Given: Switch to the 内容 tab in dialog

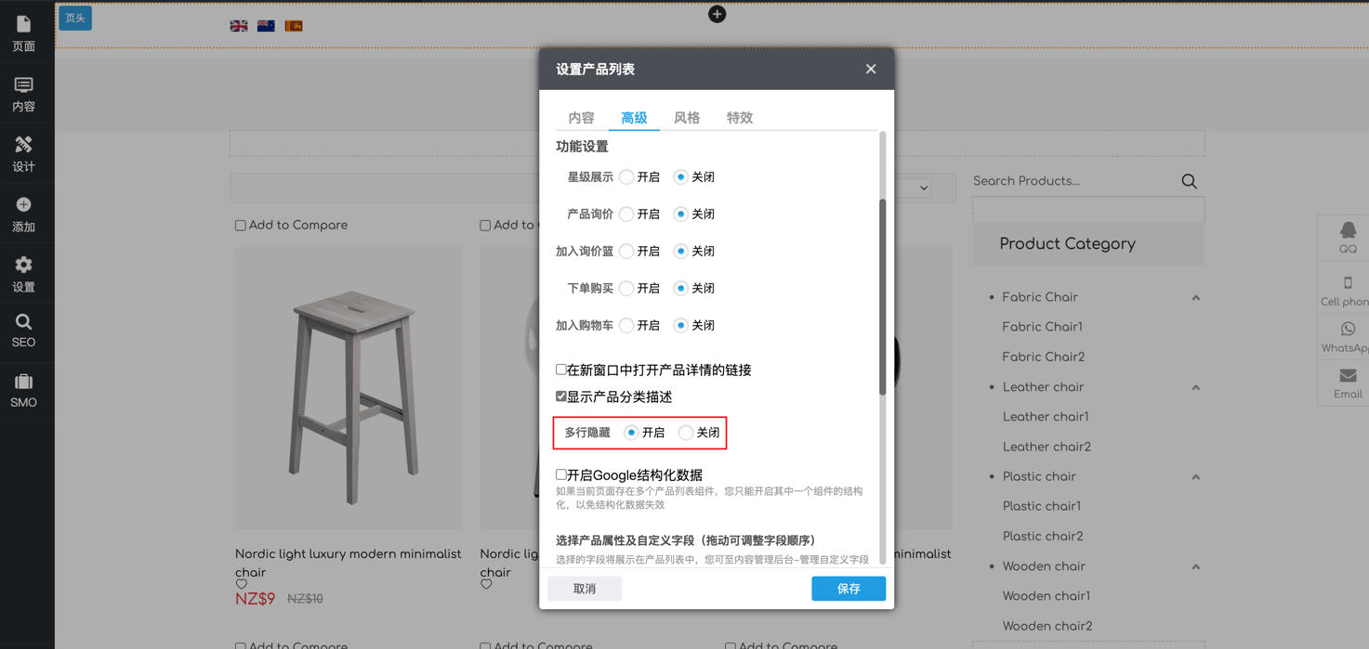Looking at the screenshot, I should (581, 118).
